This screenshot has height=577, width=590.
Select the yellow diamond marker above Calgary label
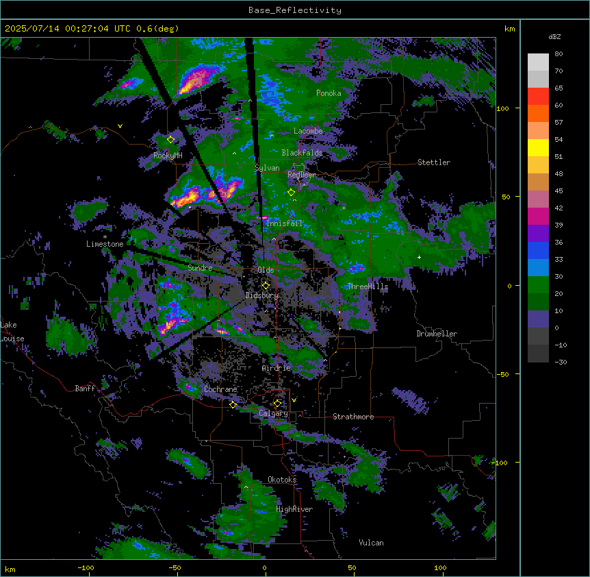pos(277,404)
